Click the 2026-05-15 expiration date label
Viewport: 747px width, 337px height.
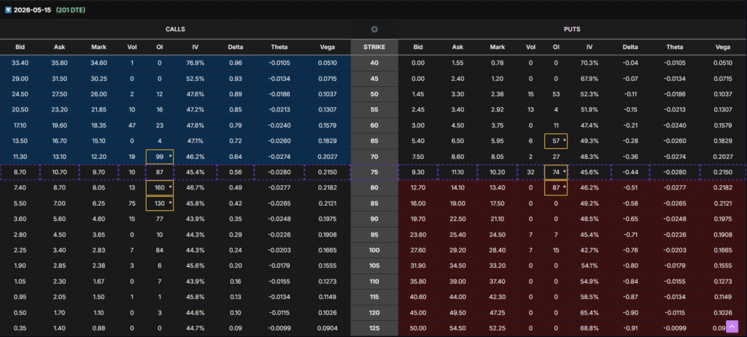pos(35,10)
